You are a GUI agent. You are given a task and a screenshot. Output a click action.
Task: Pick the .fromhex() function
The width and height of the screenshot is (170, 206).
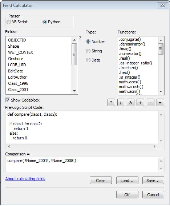tap(129, 68)
